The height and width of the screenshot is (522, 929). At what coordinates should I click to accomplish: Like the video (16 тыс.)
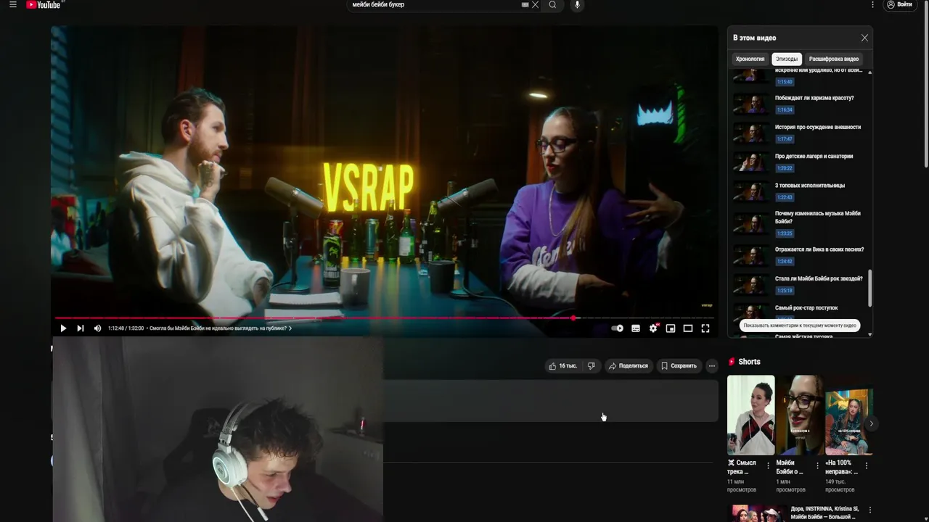pos(563,366)
